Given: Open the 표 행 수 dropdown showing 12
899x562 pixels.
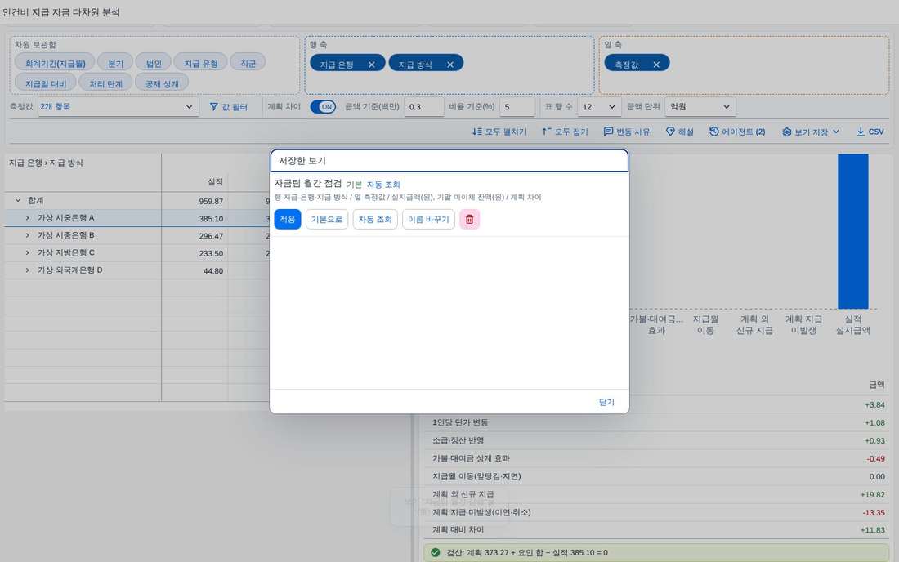Looking at the screenshot, I should (x=598, y=106).
